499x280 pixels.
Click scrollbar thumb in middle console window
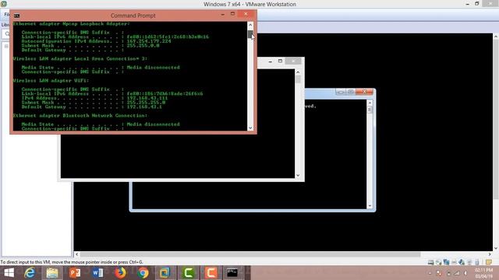click(x=298, y=79)
